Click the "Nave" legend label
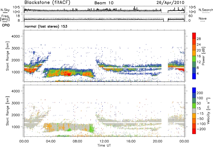The width and height of the screenshot is (213, 147). coord(203,19)
